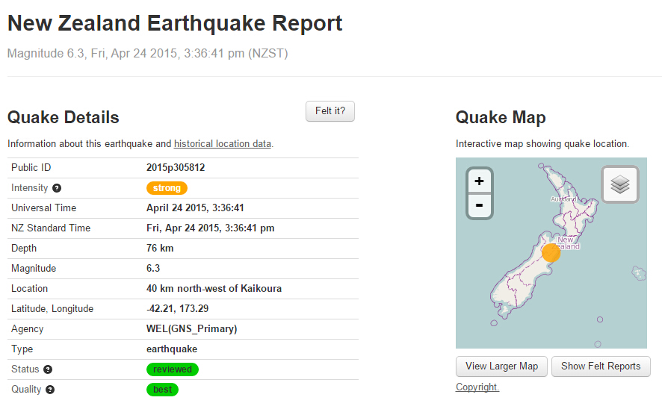
Task: Open the map layers selector
Action: tap(619, 184)
